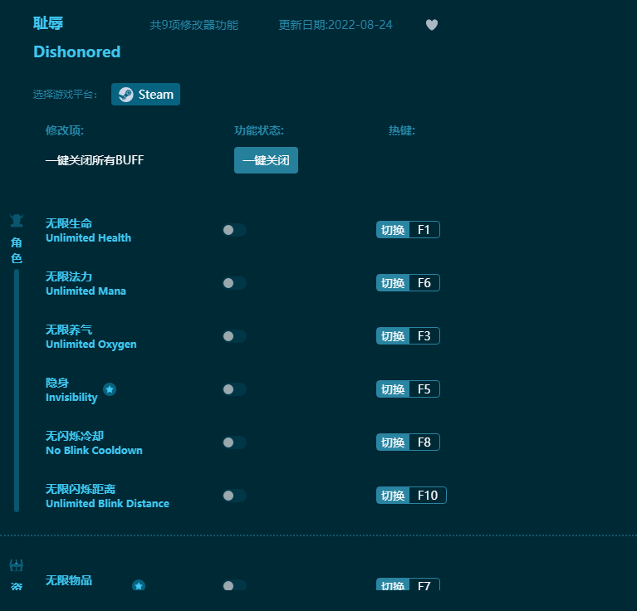Viewport: 637px width, 611px height.
Task: Turn on Unlimited Oxygen toggle
Action: pos(234,336)
